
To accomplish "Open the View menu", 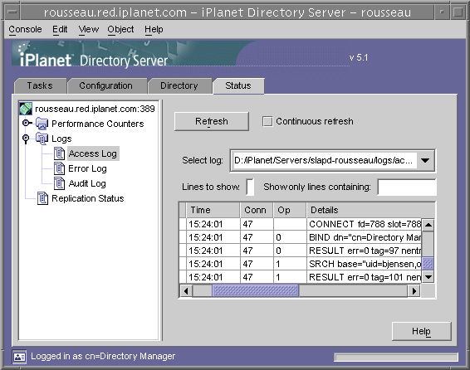I will click(x=88, y=29).
